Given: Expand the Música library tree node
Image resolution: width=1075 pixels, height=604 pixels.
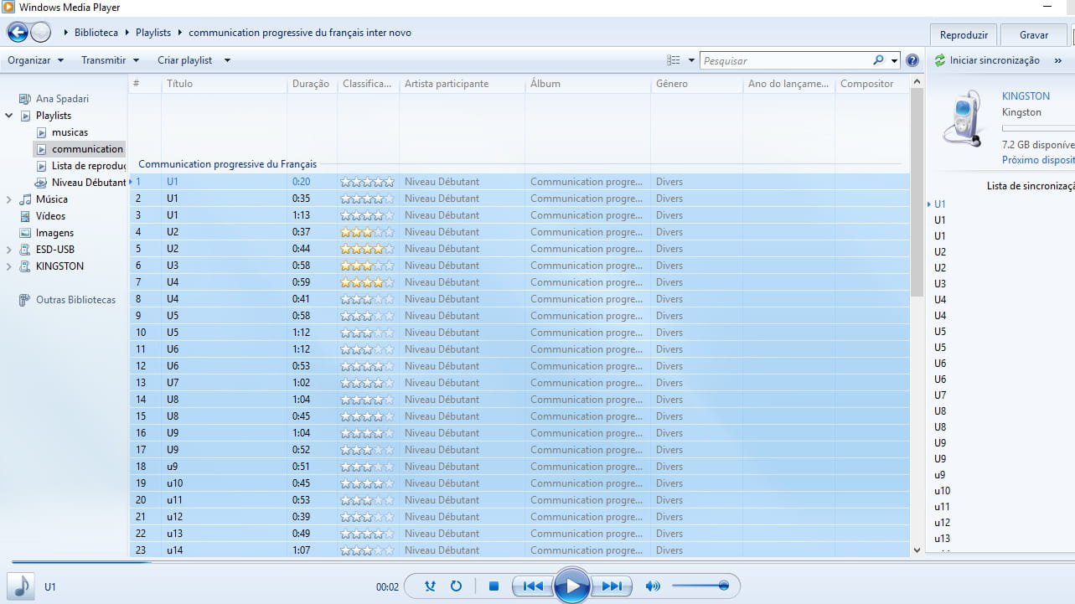Looking at the screenshot, I should pos(9,199).
